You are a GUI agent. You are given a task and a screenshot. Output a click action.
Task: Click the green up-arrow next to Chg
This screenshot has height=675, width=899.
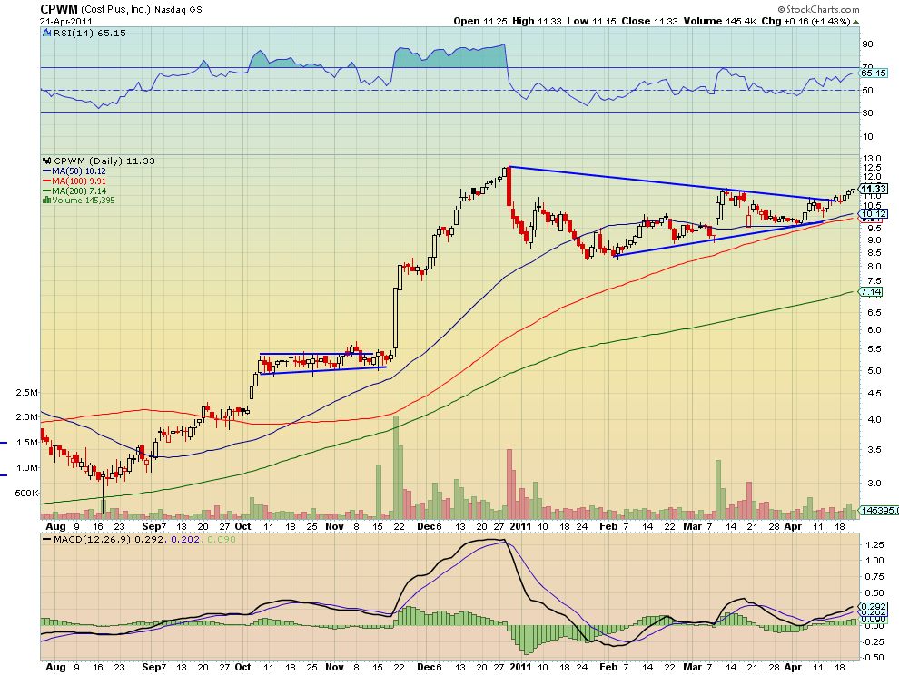856,22
